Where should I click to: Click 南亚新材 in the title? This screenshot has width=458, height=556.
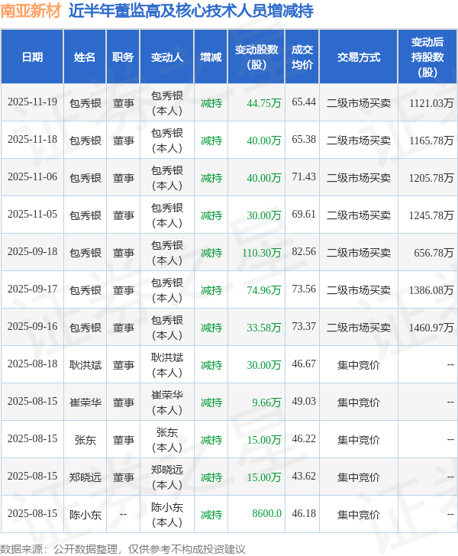coord(31,11)
